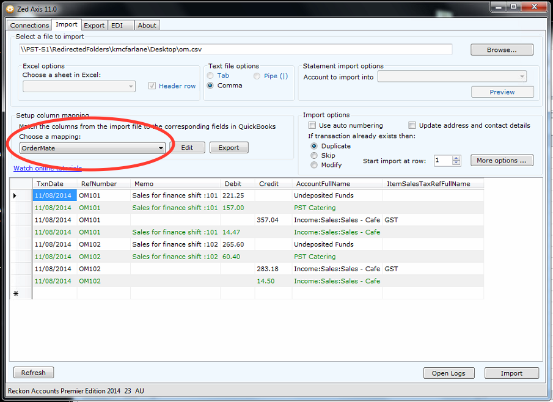Select the Duplicate radio button
553x402 pixels.
tap(313, 147)
